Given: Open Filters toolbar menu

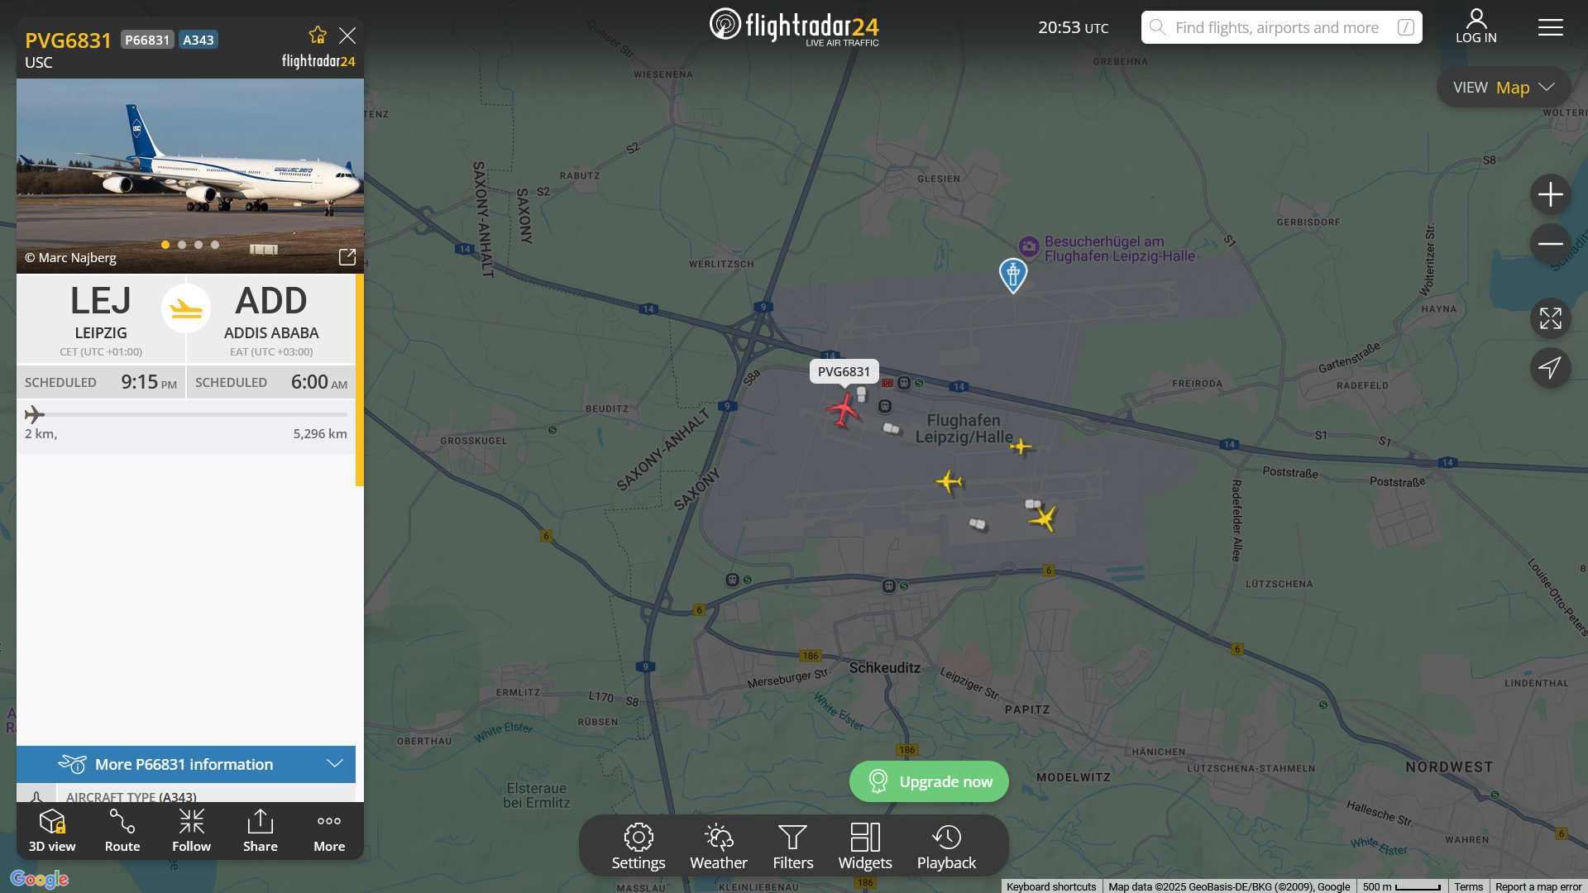Looking at the screenshot, I should pyautogui.click(x=792, y=846).
